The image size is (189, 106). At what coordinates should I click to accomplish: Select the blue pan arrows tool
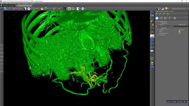pyautogui.click(x=9, y=9)
